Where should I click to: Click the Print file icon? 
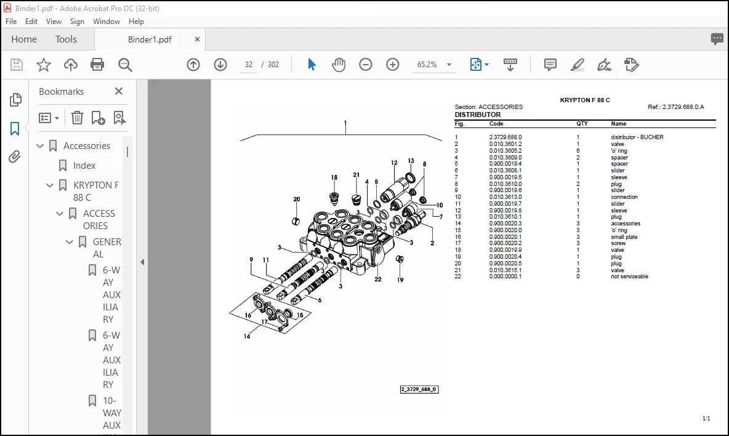pos(97,65)
